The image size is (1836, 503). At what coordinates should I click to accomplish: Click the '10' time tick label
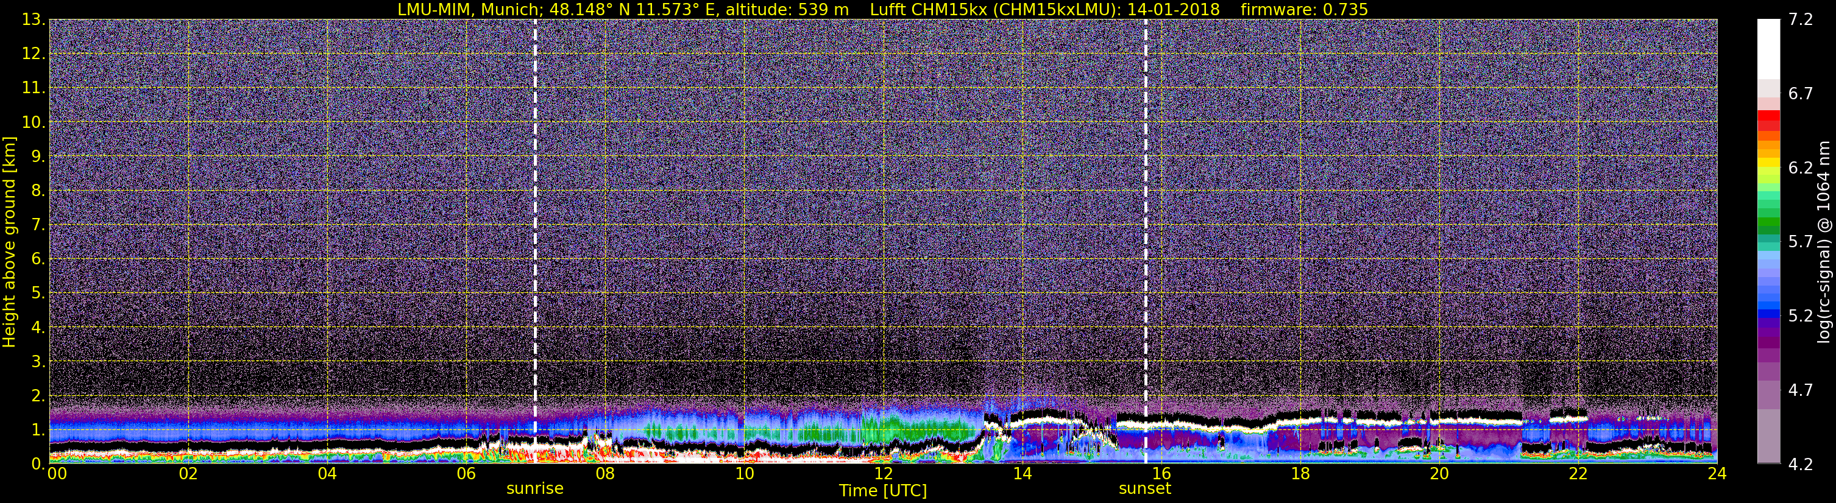tap(744, 474)
